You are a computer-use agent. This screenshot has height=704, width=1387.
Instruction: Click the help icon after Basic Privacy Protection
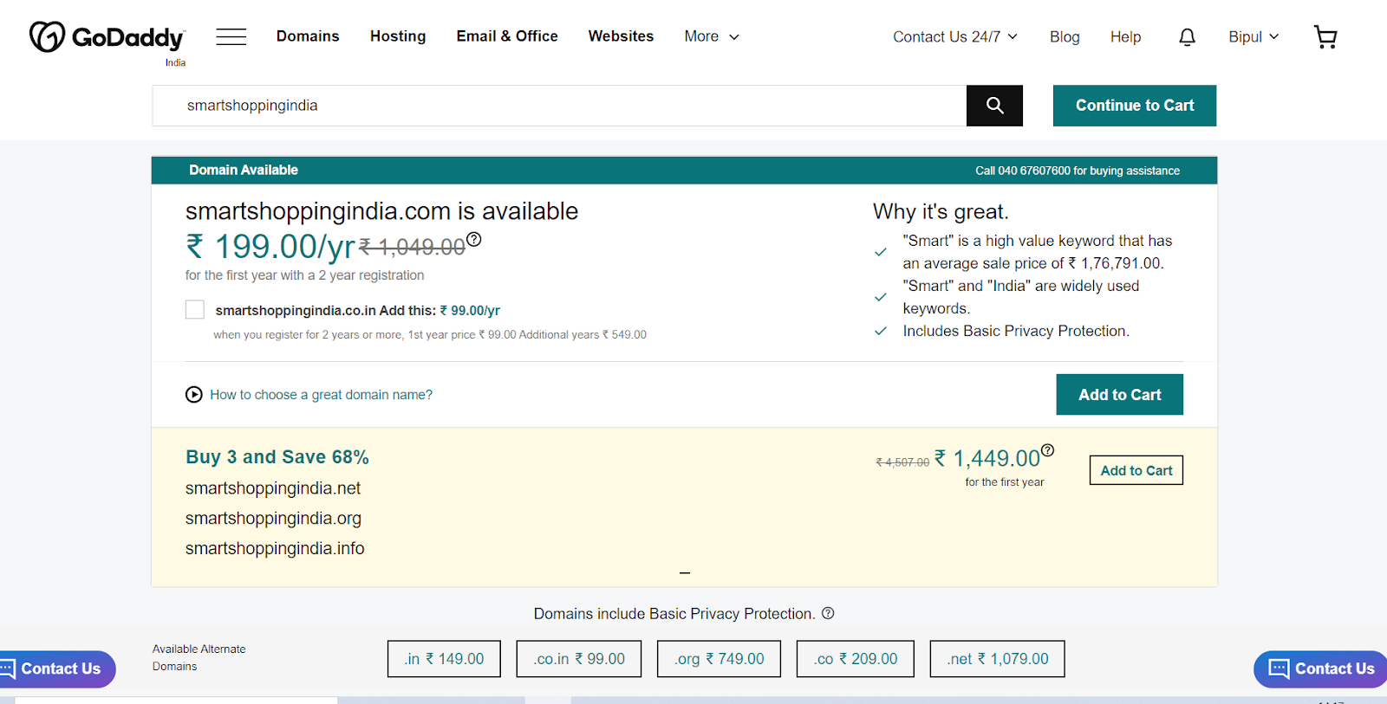(x=828, y=613)
